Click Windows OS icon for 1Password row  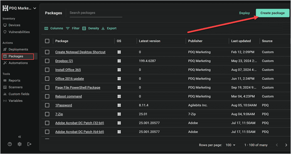pyautogui.click(x=119, y=105)
